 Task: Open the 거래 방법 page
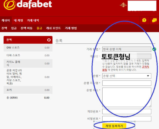click(71, 28)
